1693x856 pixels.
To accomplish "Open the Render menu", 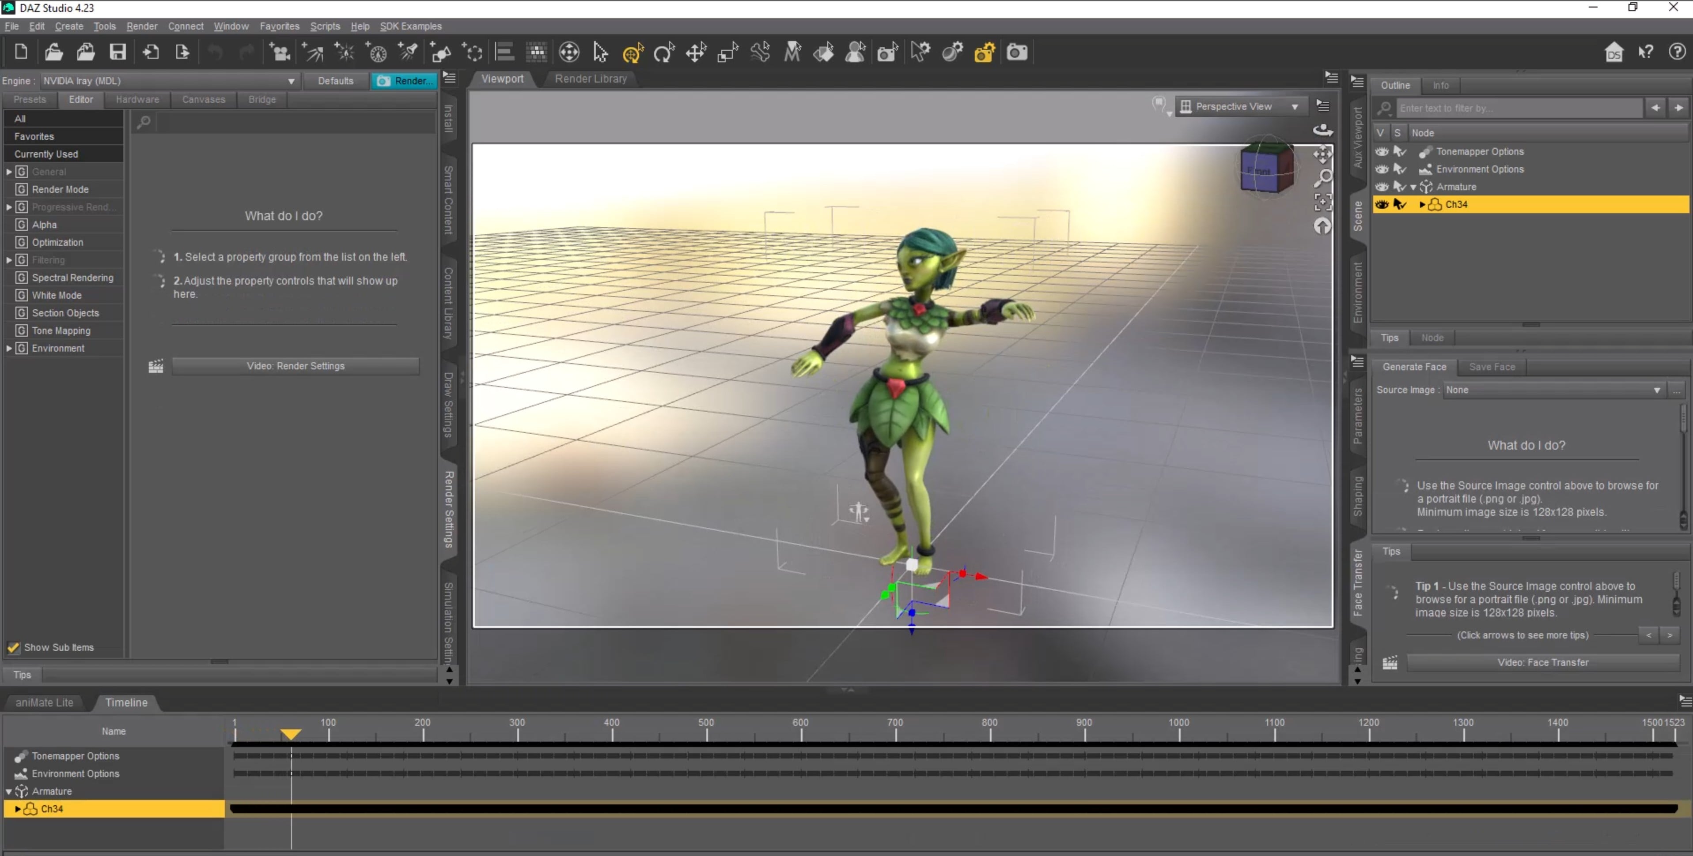I will pos(142,26).
